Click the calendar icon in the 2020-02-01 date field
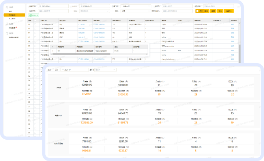 (x=40, y=6)
